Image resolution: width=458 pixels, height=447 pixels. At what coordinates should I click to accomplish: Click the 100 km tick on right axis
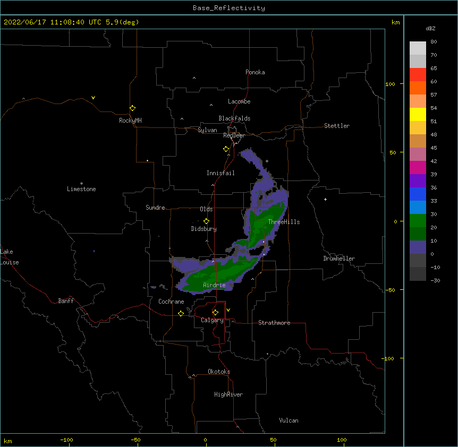pos(390,84)
